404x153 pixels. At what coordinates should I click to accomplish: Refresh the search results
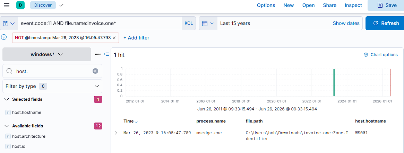pos(385,24)
